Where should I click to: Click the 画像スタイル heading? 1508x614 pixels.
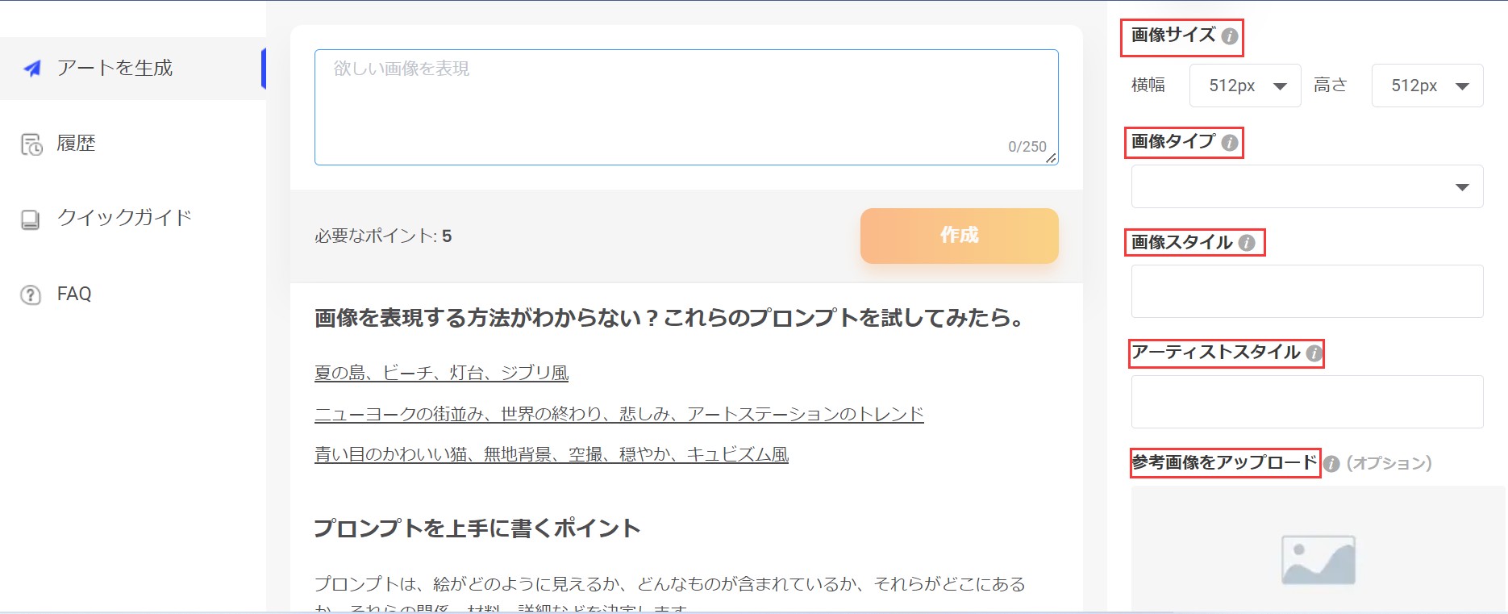coord(1182,242)
